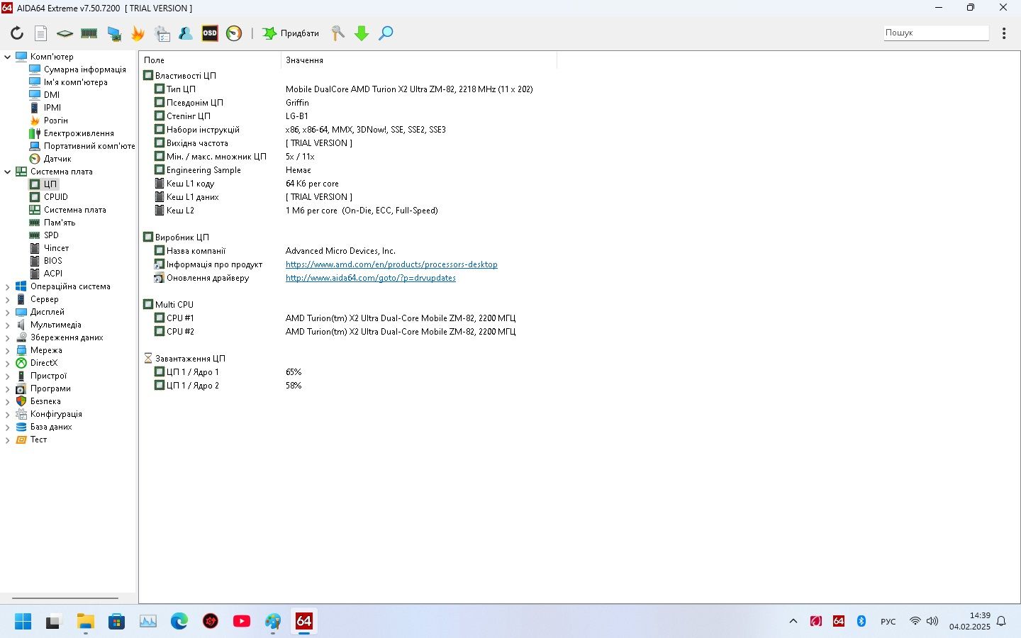This screenshot has width=1021, height=638.
Task: Select CPUID in the sidebar tree
Action: click(56, 197)
